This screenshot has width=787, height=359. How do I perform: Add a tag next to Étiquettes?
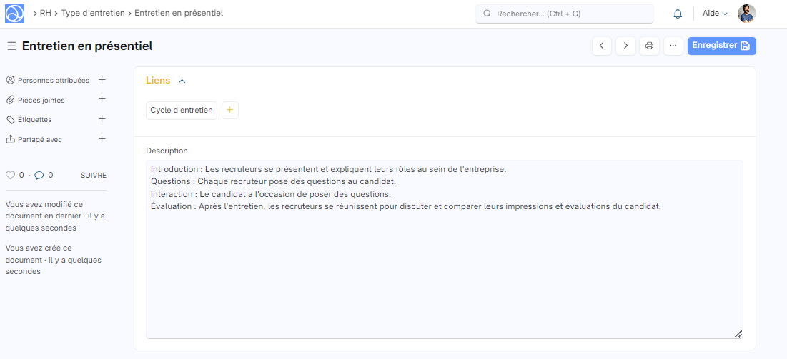point(102,119)
